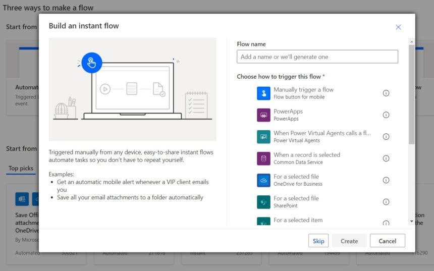Click the Create button
Viewport: 434px width, 271px height.
tap(349, 241)
